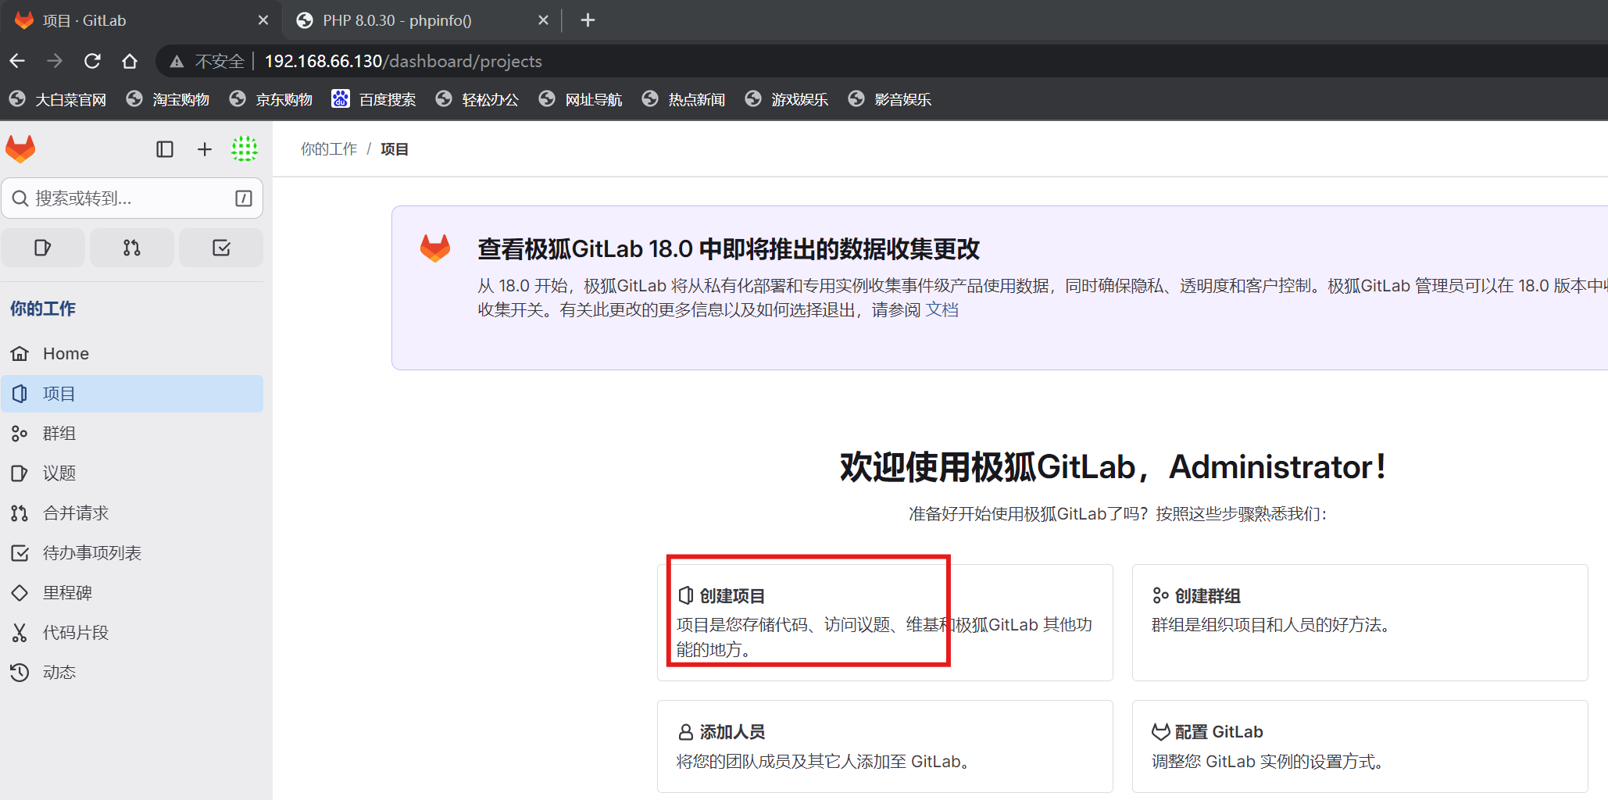
Task: Click the fox logo in the banner
Action: tap(435, 248)
